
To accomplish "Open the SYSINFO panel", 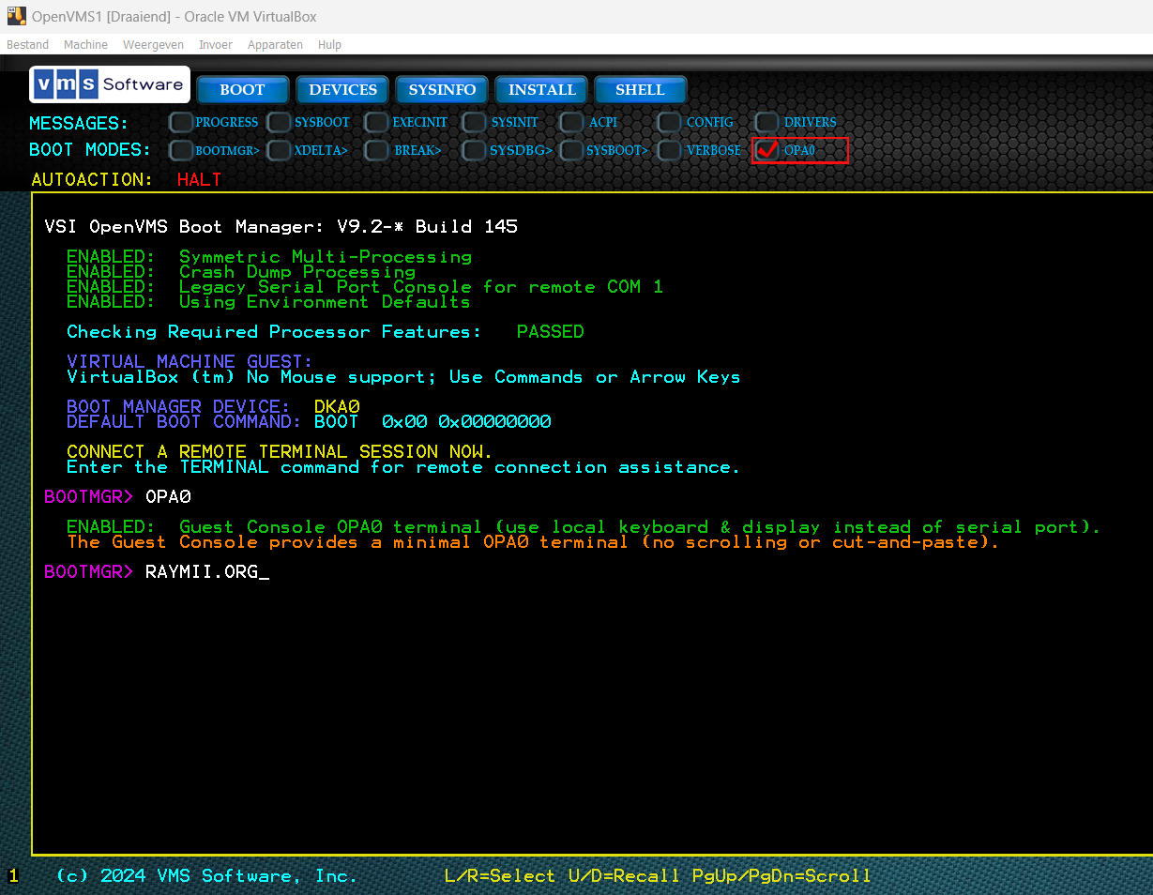I will [441, 90].
